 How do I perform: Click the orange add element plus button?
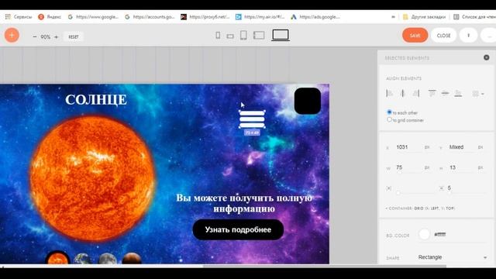tap(12, 35)
